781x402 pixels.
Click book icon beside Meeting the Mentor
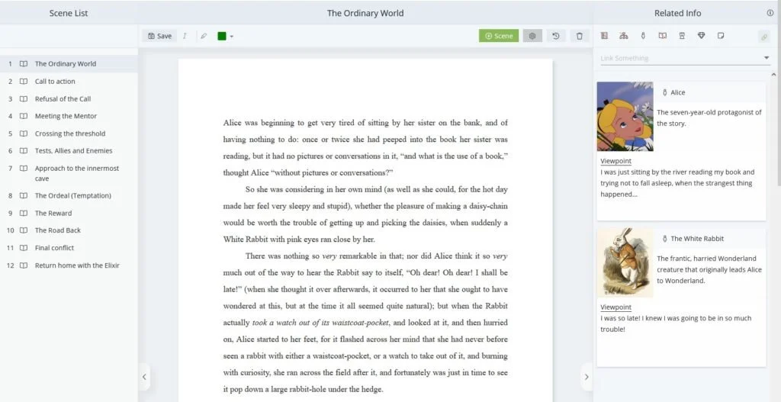(24, 116)
